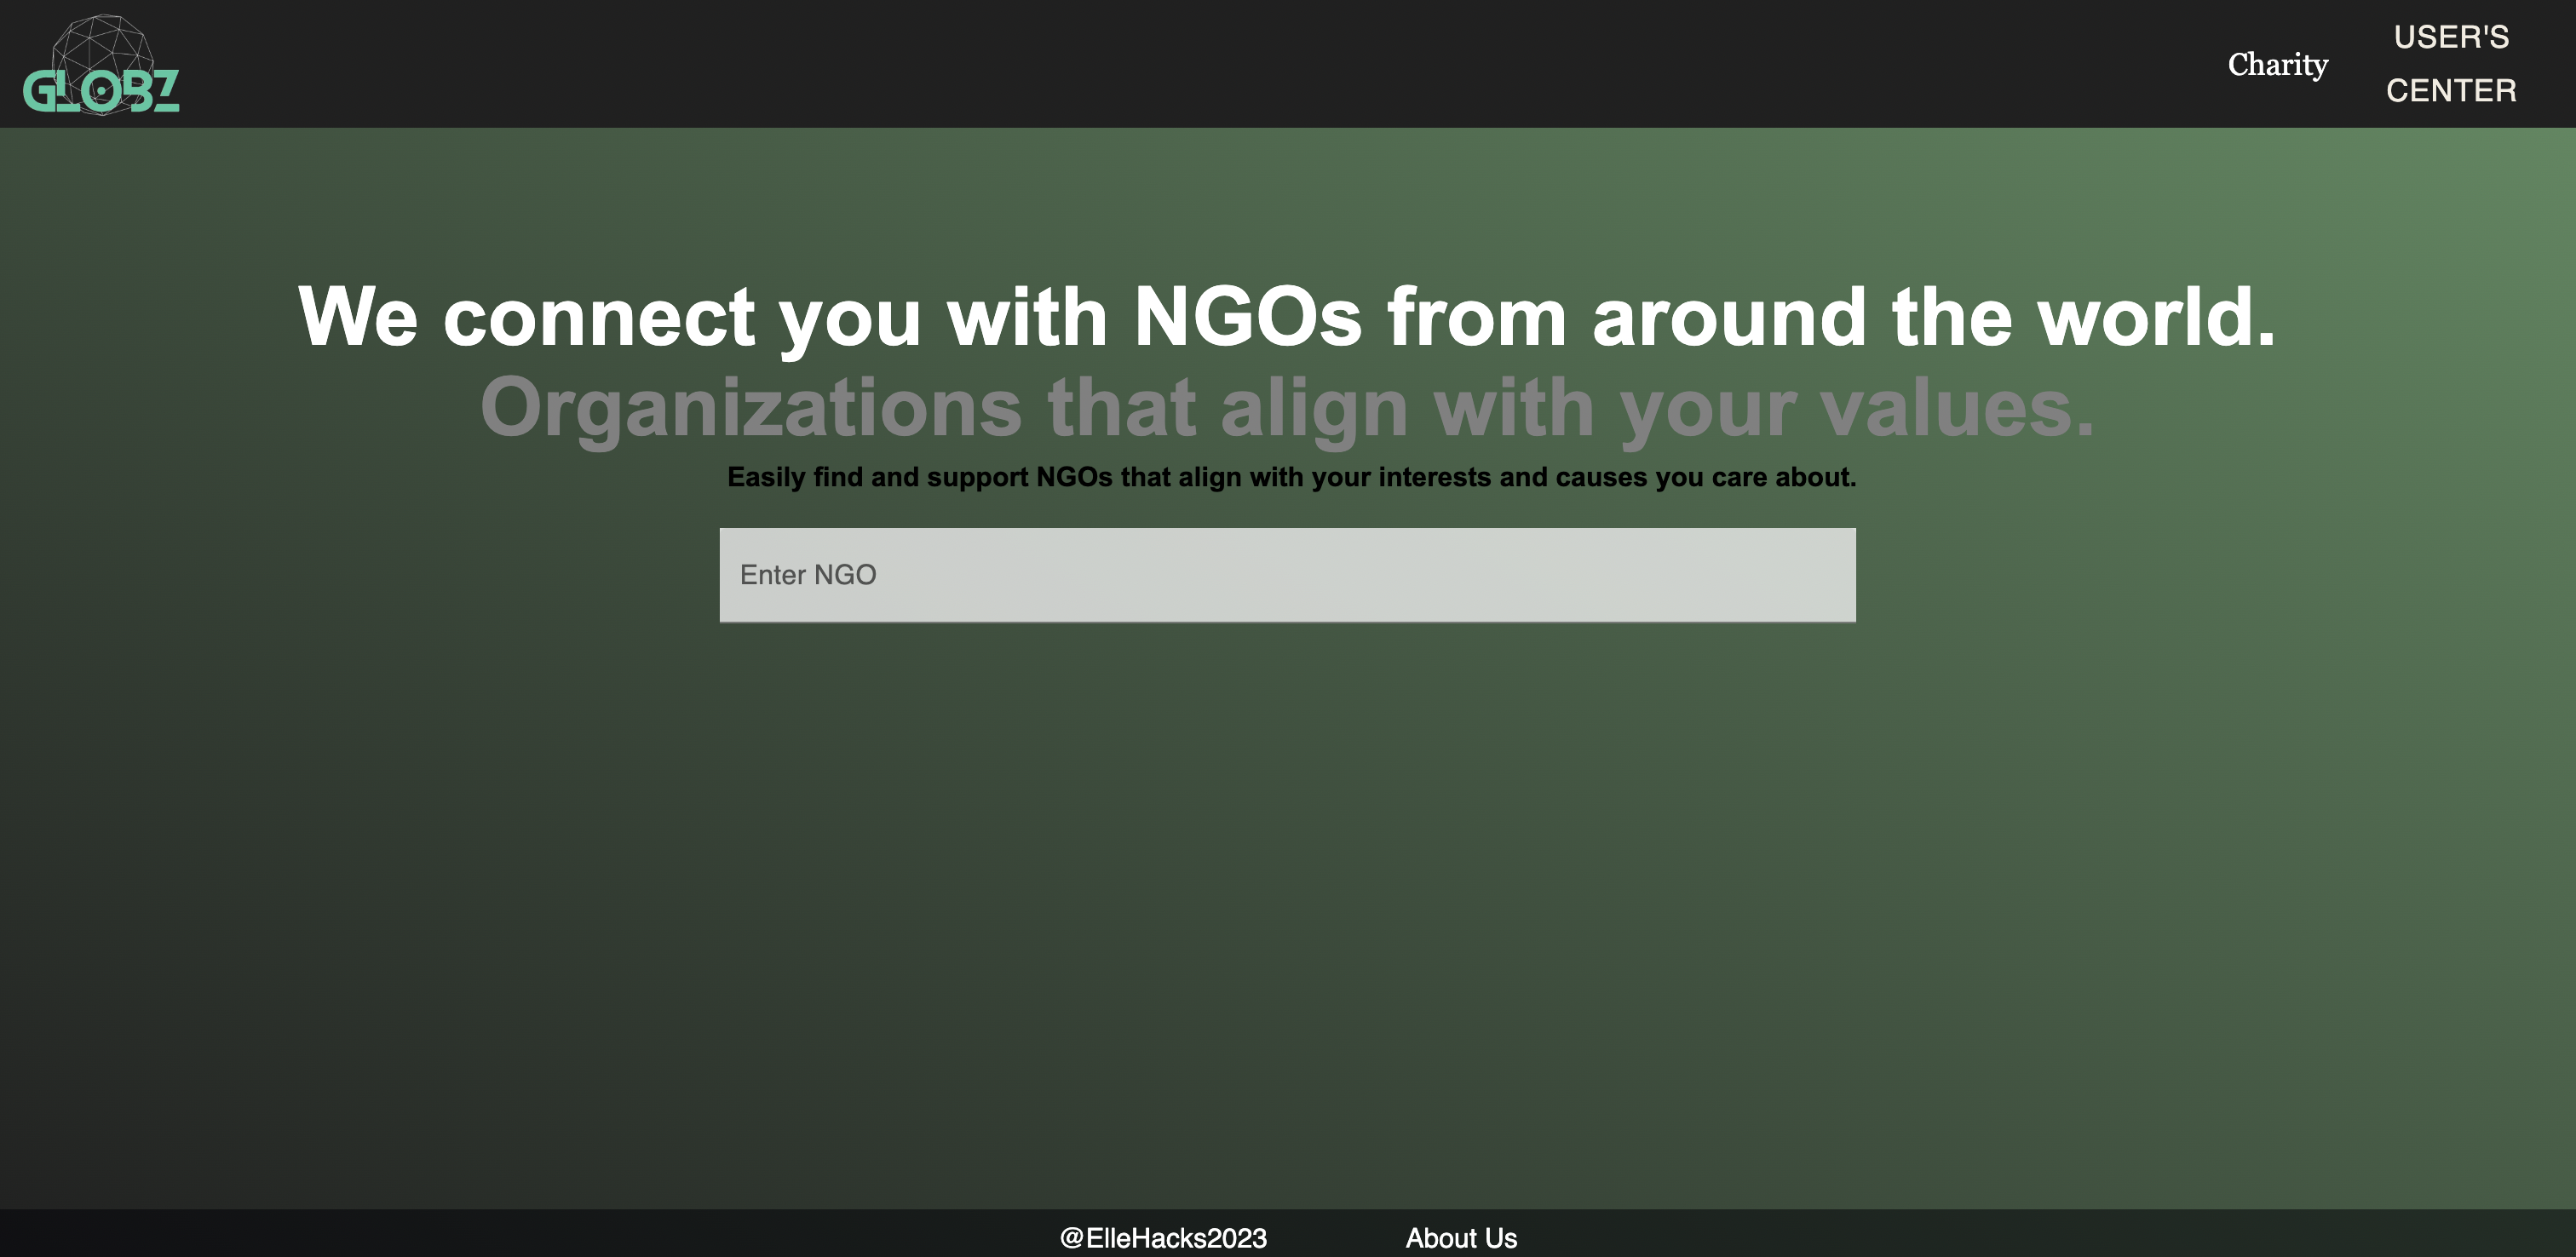The height and width of the screenshot is (1257, 2576).
Task: Click the Globz logo in the navbar
Action: [x=101, y=89]
